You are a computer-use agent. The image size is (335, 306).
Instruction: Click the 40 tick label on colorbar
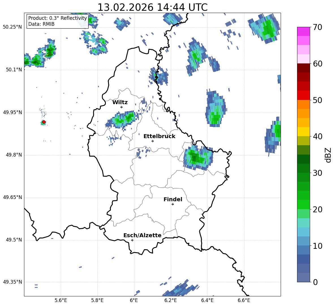(x=317, y=136)
